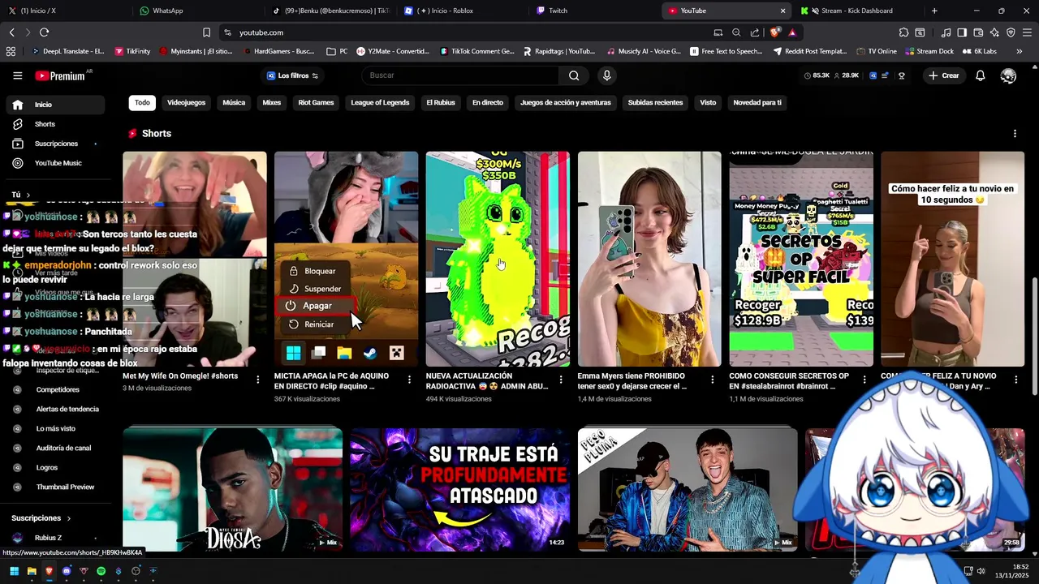
Task: Click the Brave Shields lion icon
Action: point(775,32)
